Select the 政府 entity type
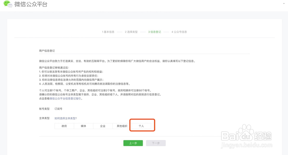Viewport: 288px width, 155px height. pos(64,126)
